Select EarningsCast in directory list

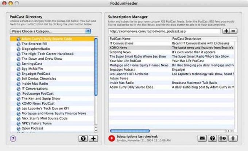pyautogui.click(x=53, y=64)
